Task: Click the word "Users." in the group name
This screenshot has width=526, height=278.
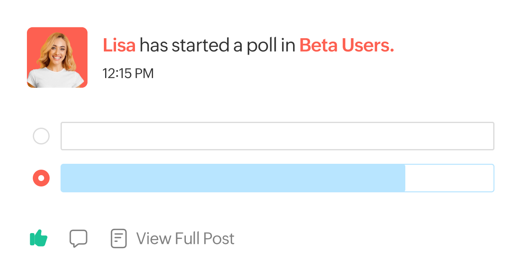Action: pos(367,45)
